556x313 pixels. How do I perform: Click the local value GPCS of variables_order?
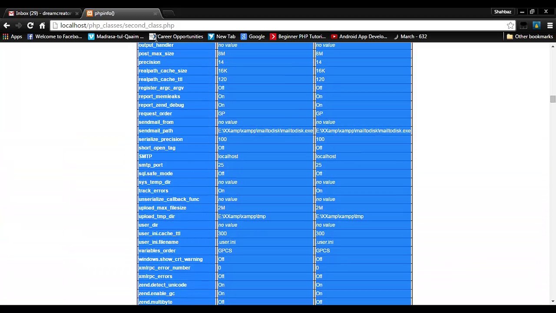225,251
